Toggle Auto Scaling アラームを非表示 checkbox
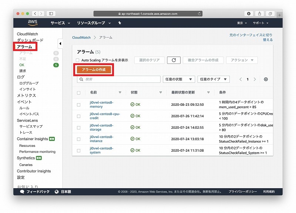Screen dimensions: 296x213 [x=77, y=60]
